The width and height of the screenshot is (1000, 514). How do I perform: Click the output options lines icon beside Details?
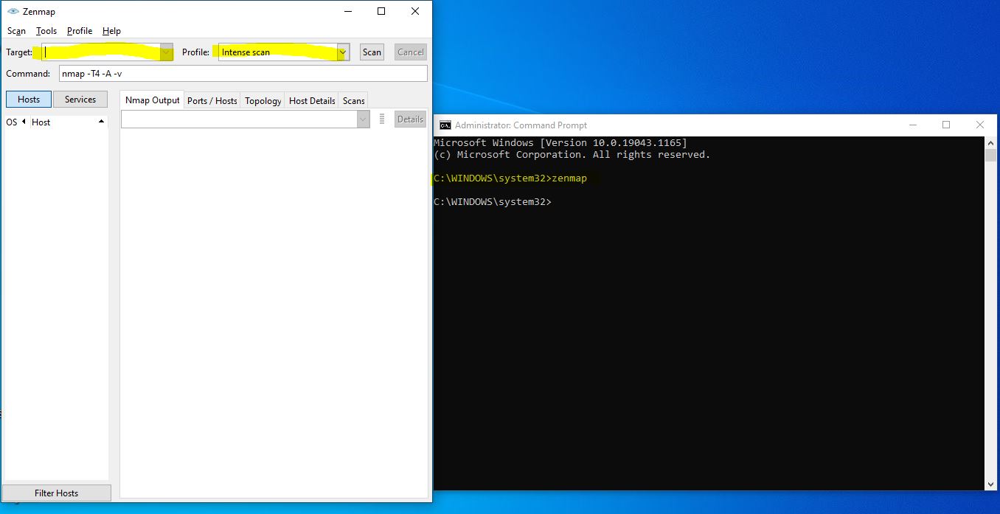click(x=382, y=119)
